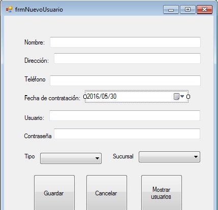
Task: Open the calendar icon in date picker
Action: point(176,97)
